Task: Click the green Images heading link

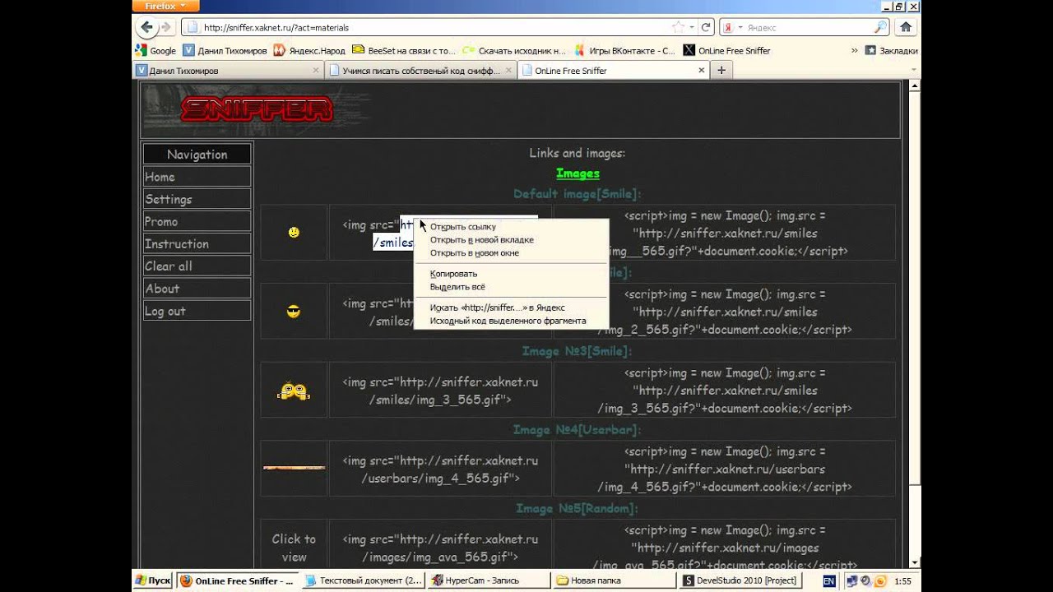Action: pyautogui.click(x=578, y=173)
